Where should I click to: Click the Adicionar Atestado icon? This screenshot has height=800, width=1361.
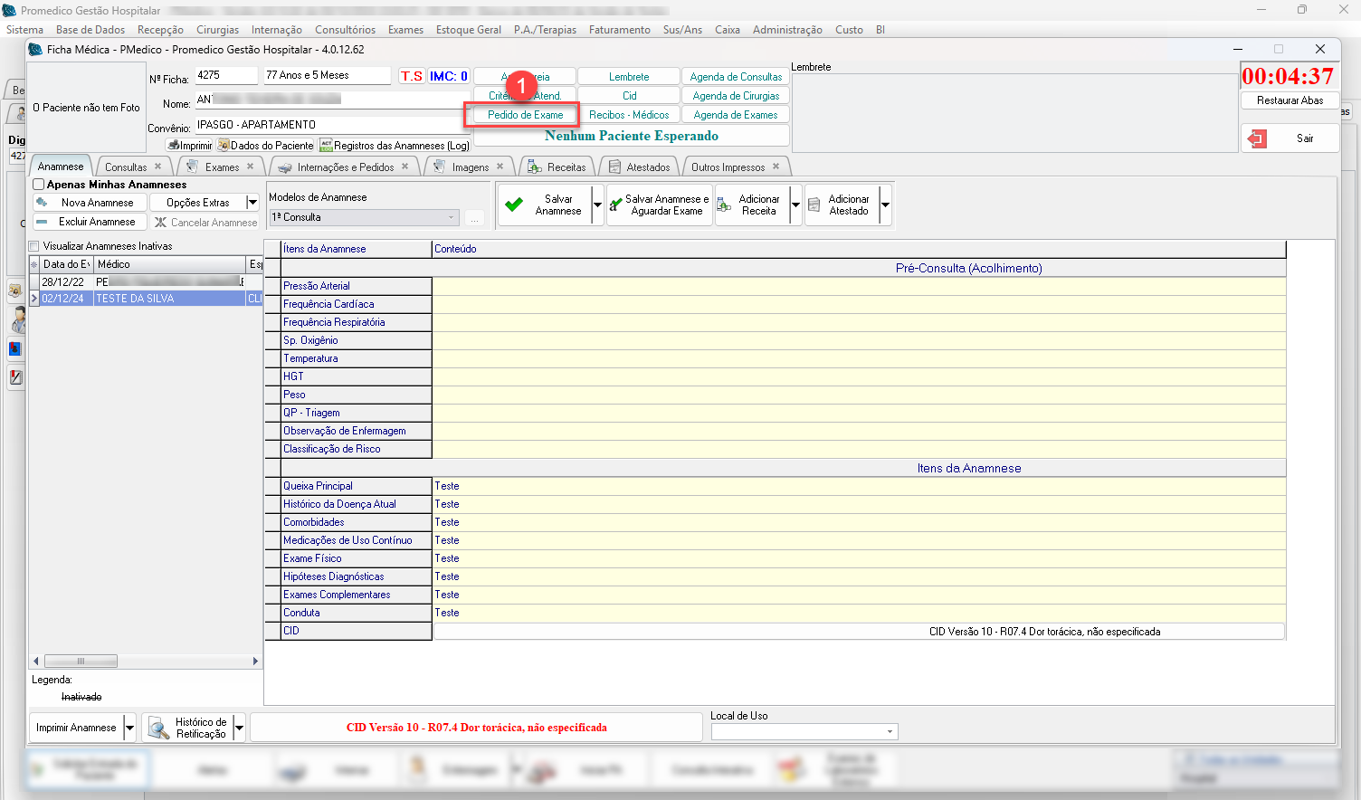pyautogui.click(x=814, y=205)
